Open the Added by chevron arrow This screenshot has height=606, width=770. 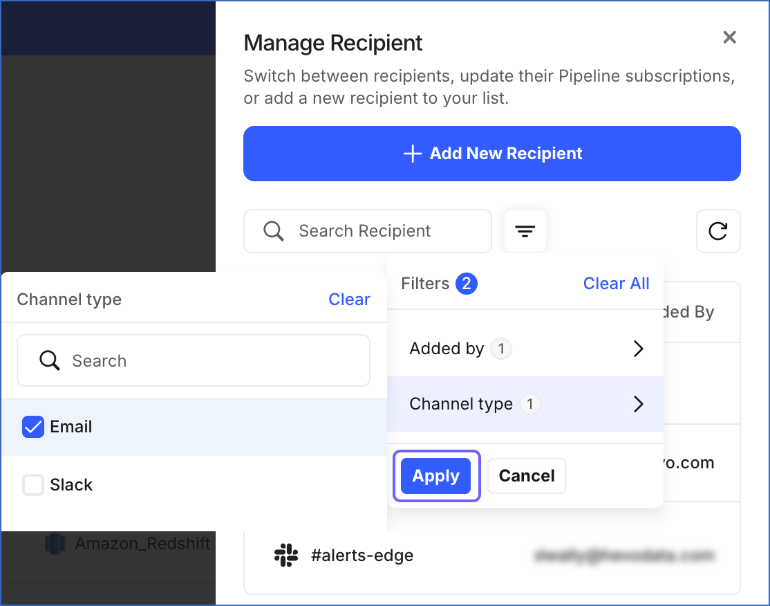637,349
